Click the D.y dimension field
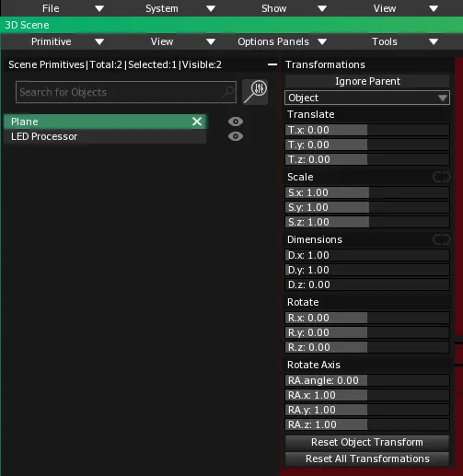 coord(367,270)
